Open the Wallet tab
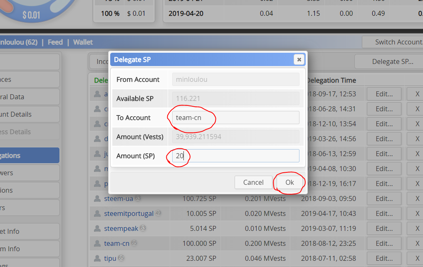 [x=83, y=42]
